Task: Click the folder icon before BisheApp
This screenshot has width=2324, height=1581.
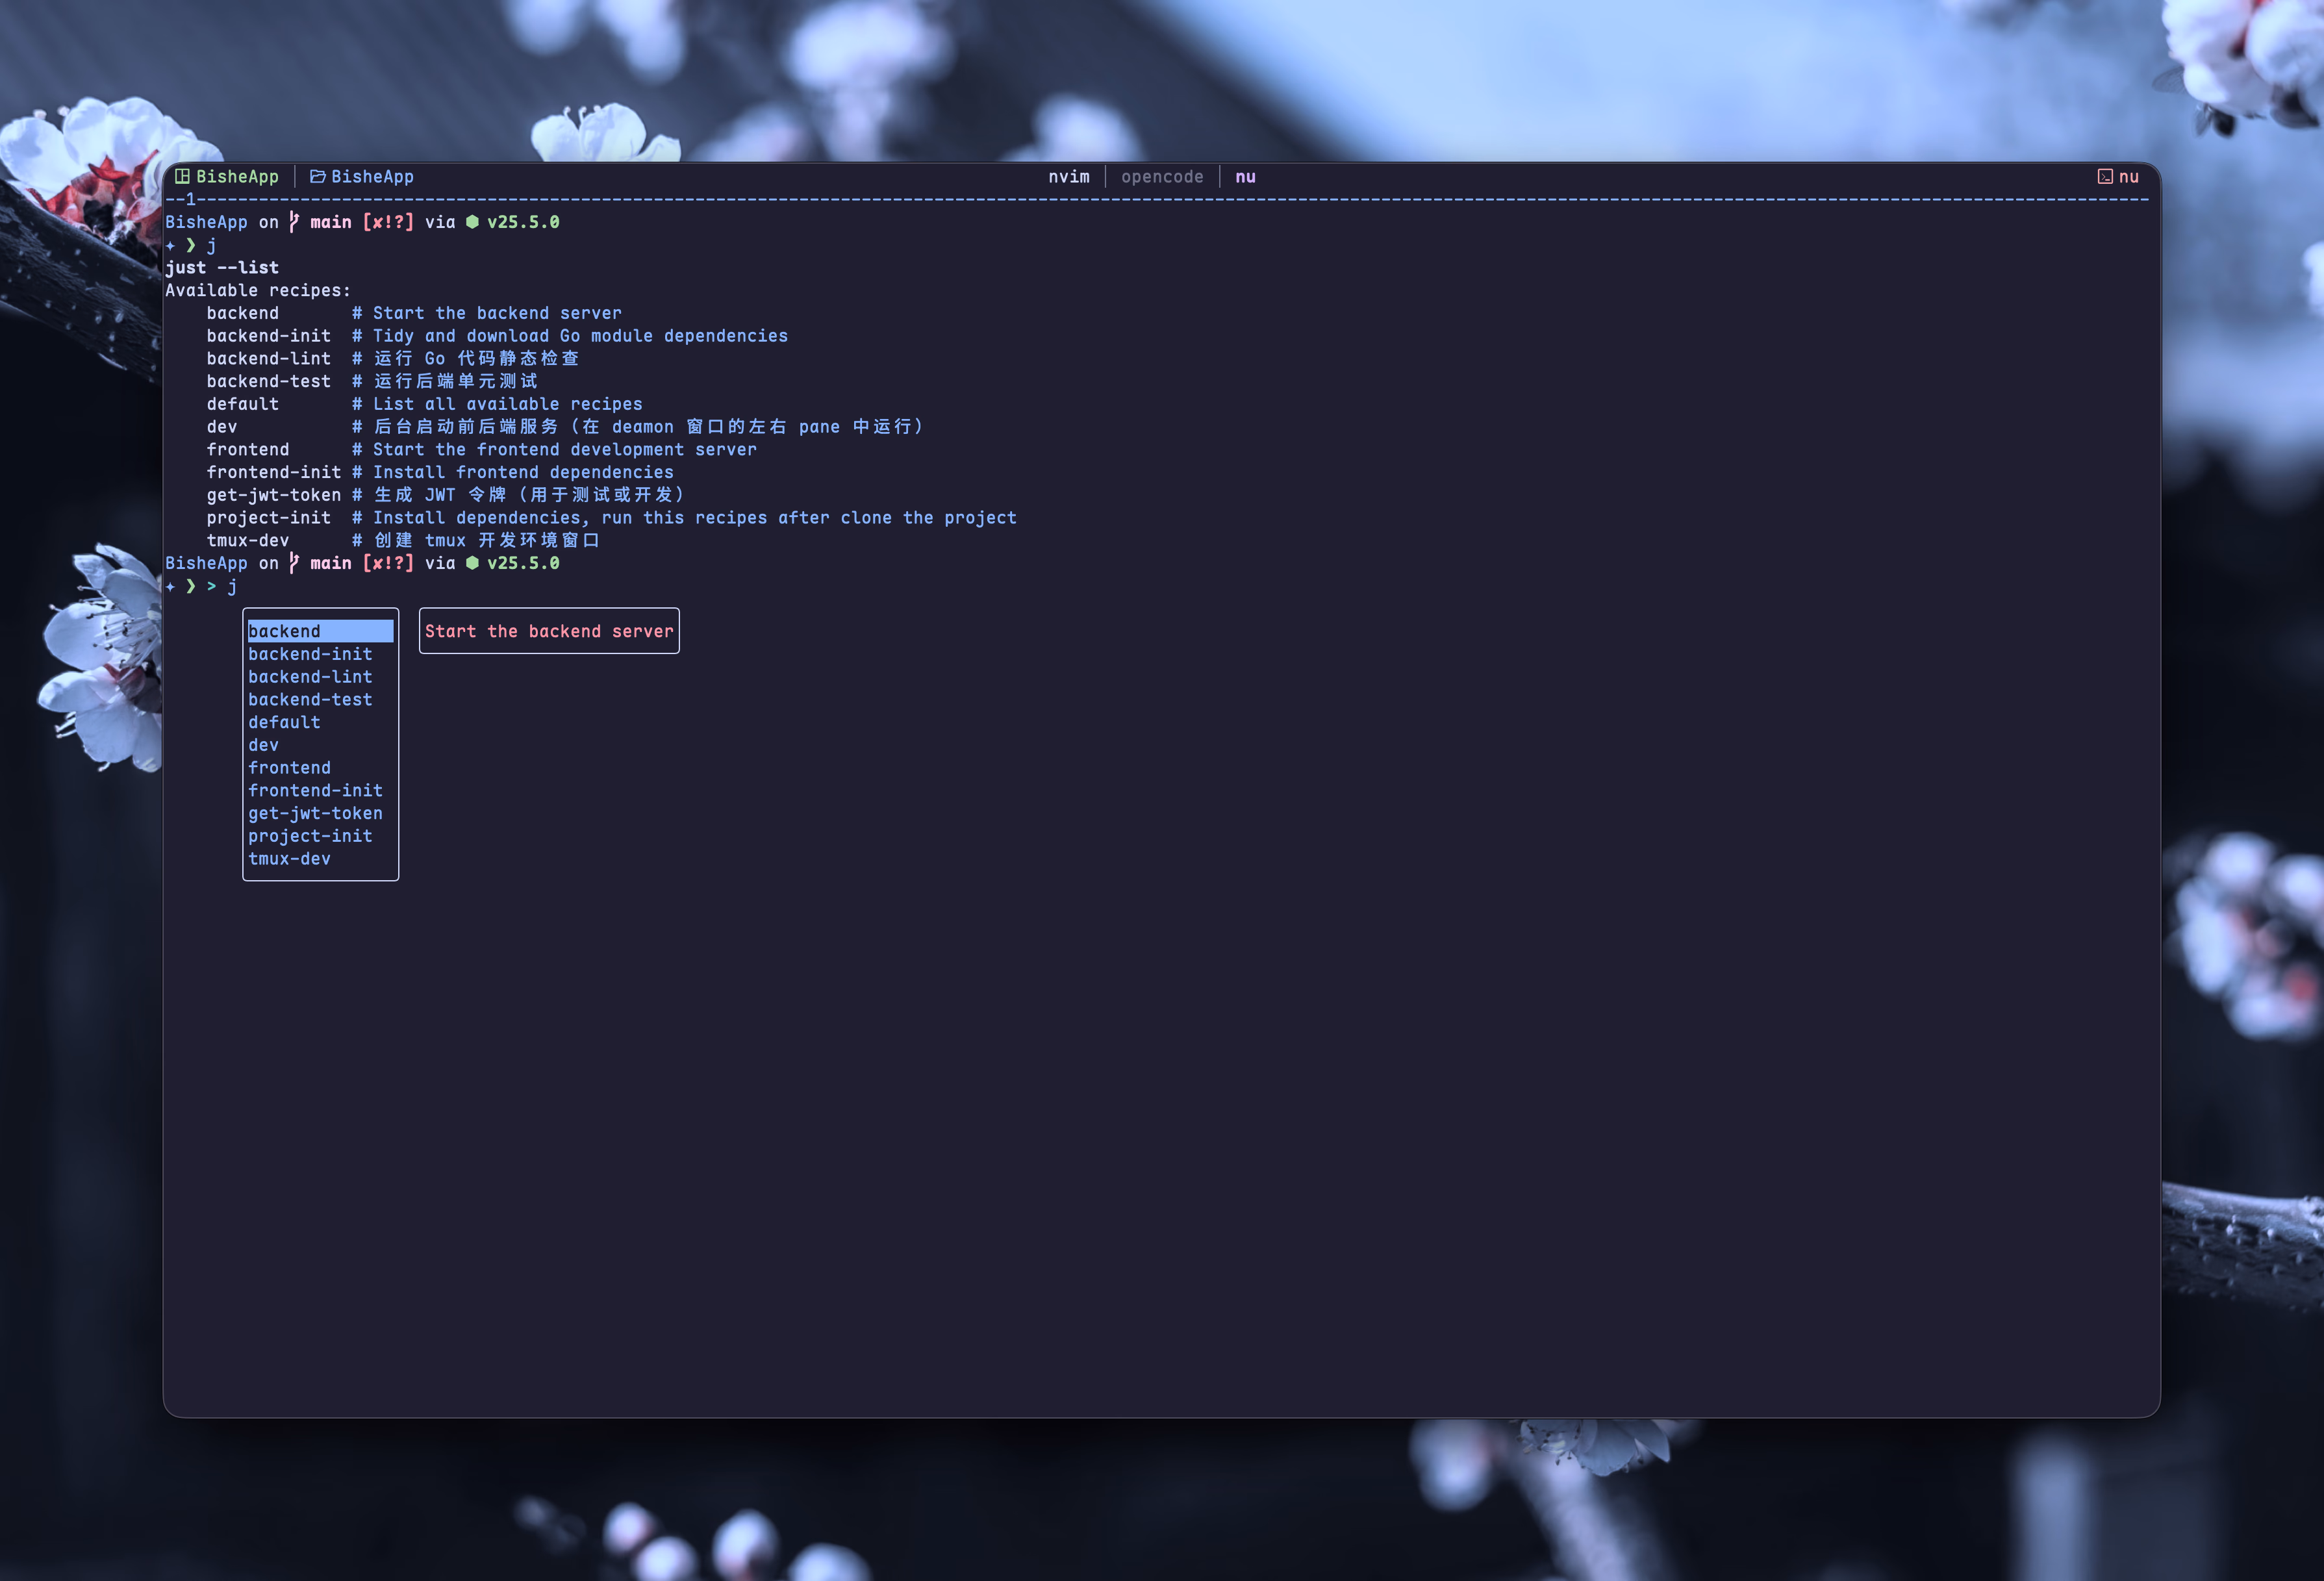Action: pos(317,176)
